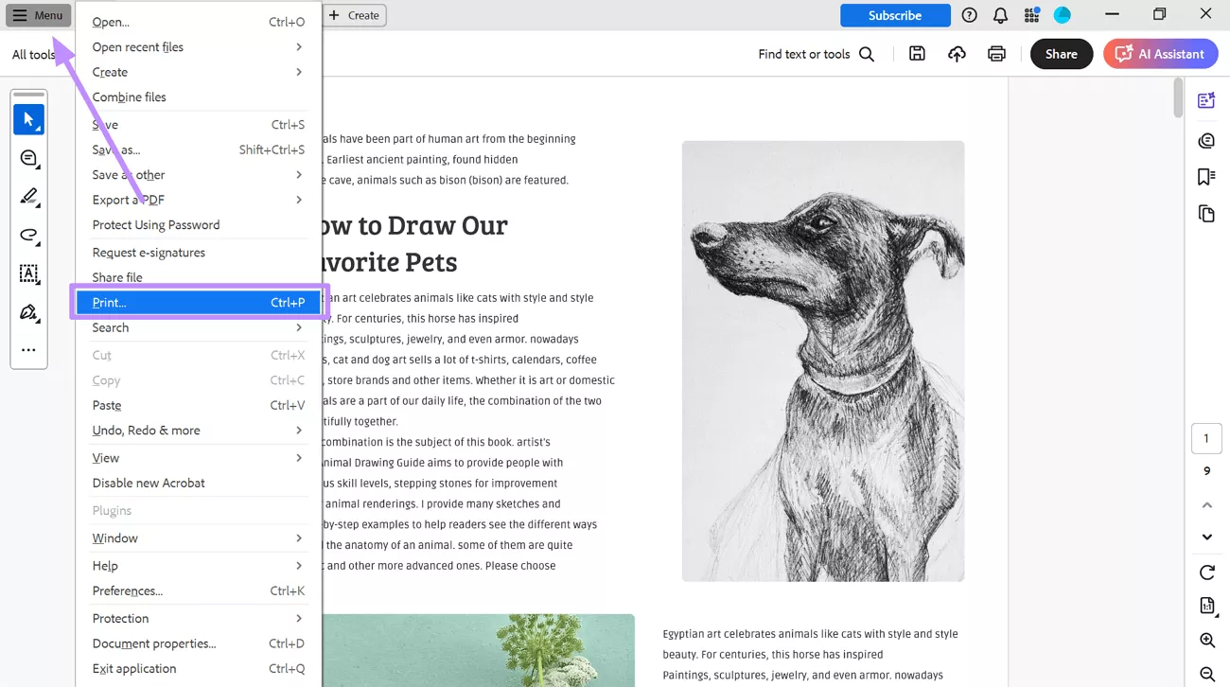Select the Highlight tool
Viewport: 1230px width, 687px height.
tap(28, 197)
